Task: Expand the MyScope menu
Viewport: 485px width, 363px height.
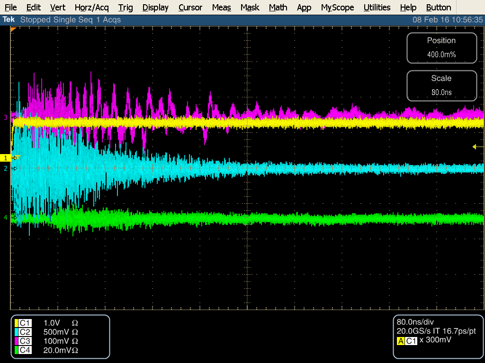Action: coord(337,8)
